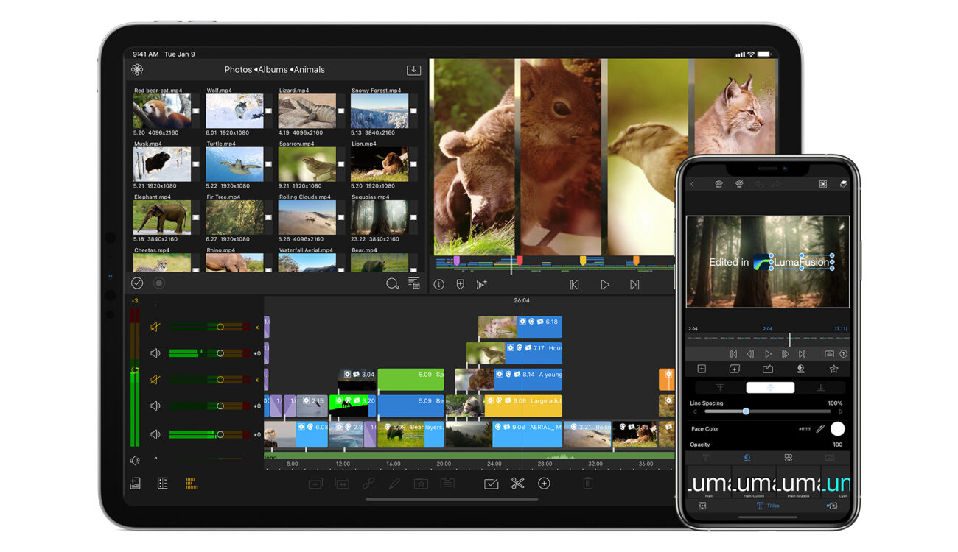Viewport: 958px width, 552px height.
Task: Select the library checkmark selection toggle
Action: [x=137, y=283]
